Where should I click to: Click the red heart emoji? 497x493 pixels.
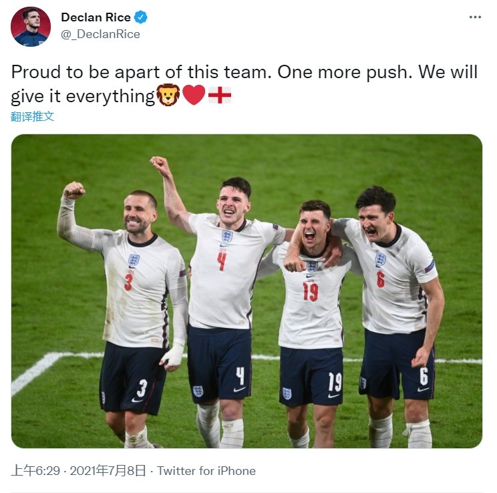[194, 95]
